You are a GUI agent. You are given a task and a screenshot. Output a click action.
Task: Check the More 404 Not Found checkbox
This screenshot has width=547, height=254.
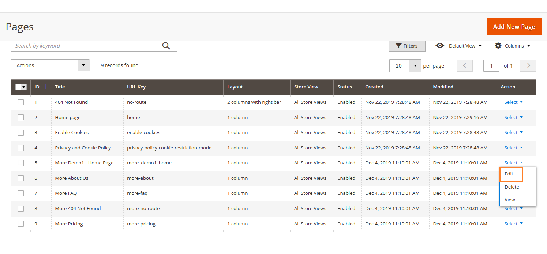click(21, 209)
